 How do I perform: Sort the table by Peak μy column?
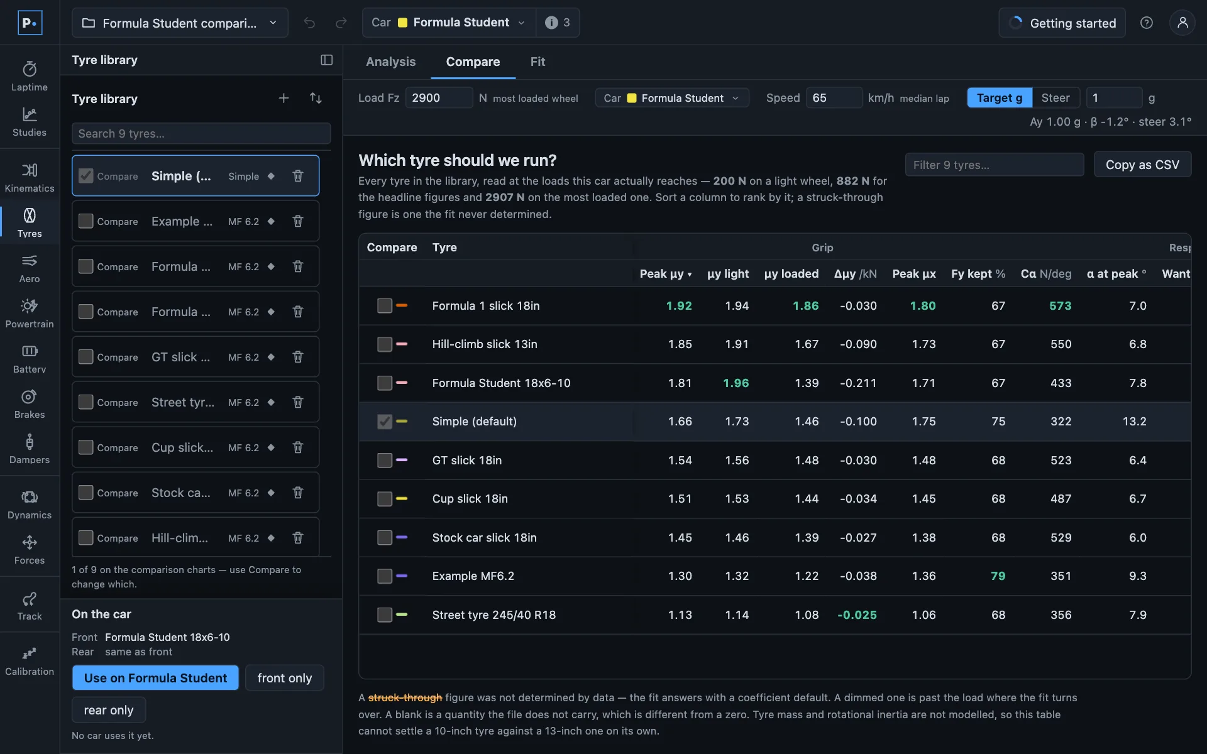coord(665,274)
